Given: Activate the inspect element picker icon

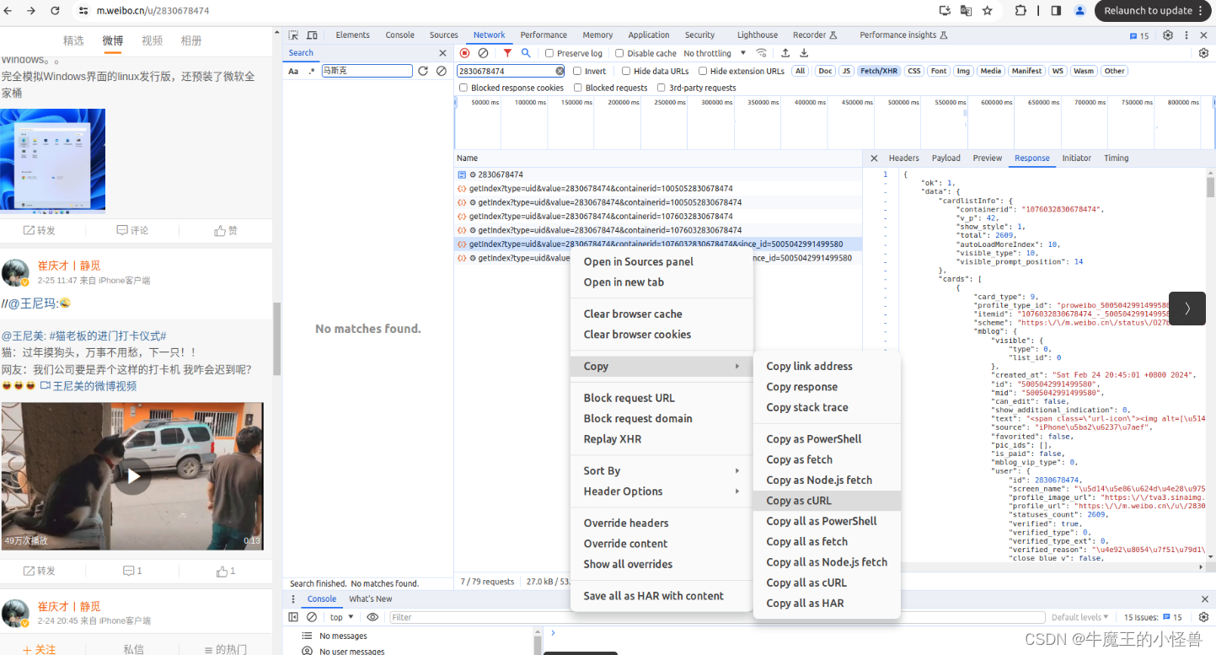Looking at the screenshot, I should [293, 35].
